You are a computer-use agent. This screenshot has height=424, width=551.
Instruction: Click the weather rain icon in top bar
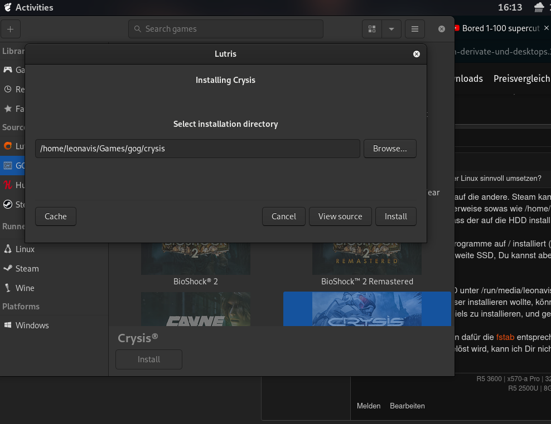tap(539, 7)
